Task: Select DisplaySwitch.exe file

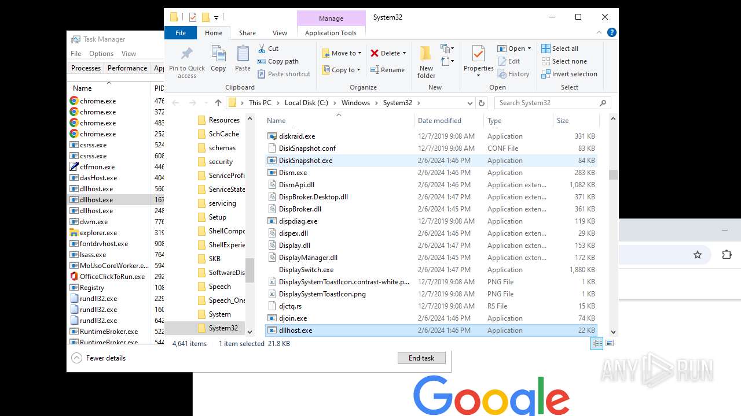Action: (x=431, y=270)
